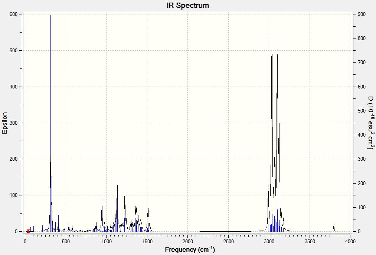Screen dimensions: 376x255
Task: Select the small isolated peak near 3800 cm-1
Action: pos(334,228)
